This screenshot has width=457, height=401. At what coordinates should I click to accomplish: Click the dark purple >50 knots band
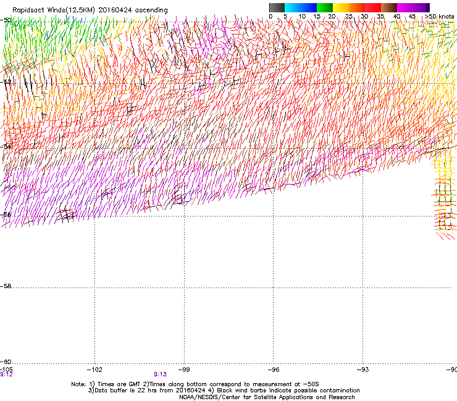point(427,7)
